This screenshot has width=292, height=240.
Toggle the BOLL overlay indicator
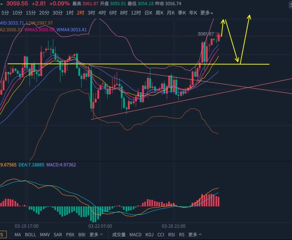coord(30,235)
